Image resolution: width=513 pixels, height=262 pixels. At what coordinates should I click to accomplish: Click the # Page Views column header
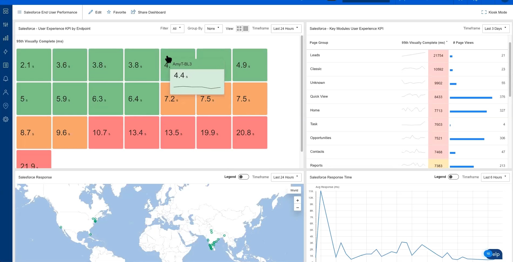click(463, 42)
